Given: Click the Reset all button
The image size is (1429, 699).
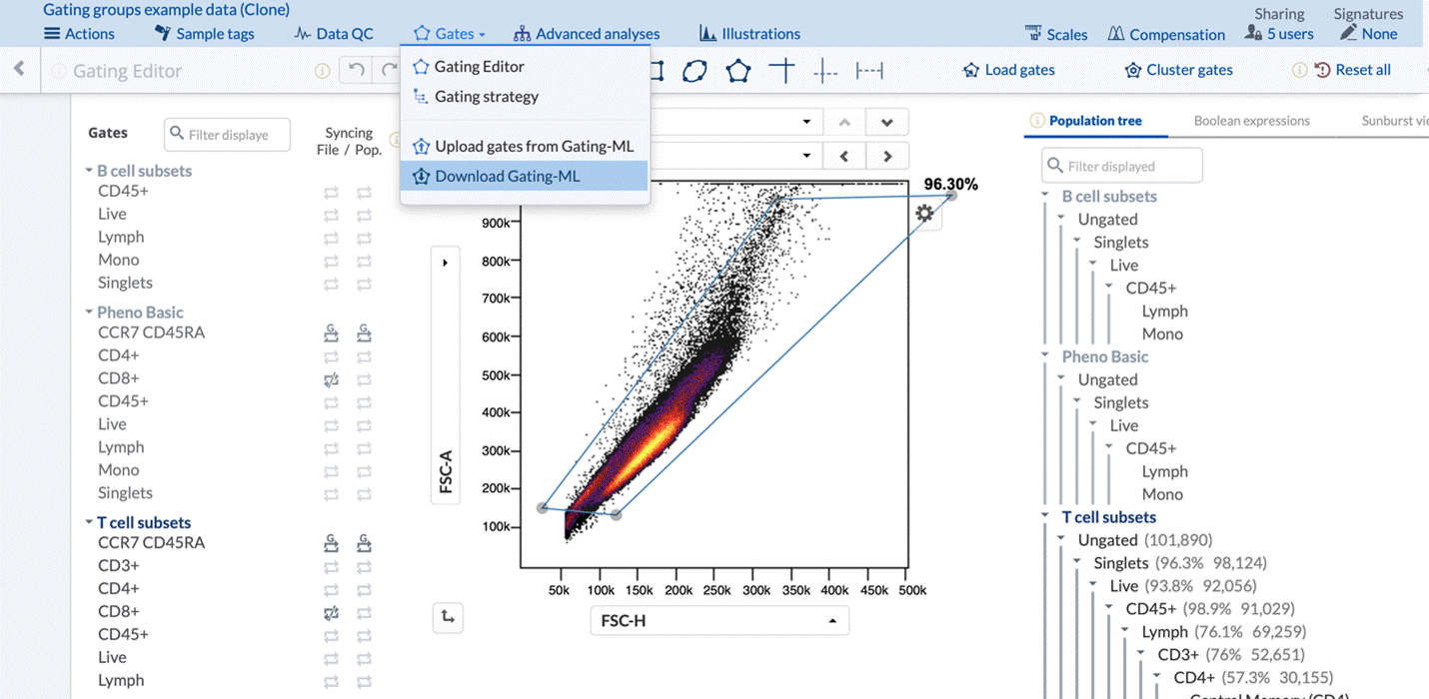Looking at the screenshot, I should pos(1352,70).
